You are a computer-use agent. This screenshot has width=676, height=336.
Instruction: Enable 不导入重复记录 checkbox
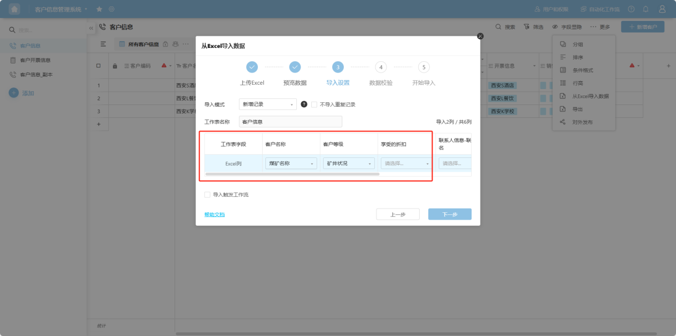(x=314, y=105)
